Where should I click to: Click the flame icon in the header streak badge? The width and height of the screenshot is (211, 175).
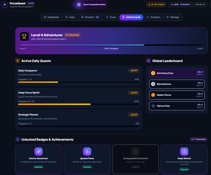tap(149, 5)
